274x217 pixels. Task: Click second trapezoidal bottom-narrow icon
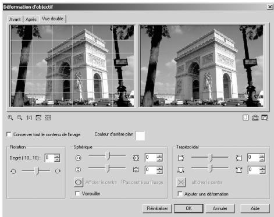181,170
